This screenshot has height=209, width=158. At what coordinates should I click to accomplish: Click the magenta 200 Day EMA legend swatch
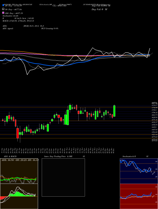coord(3,13)
